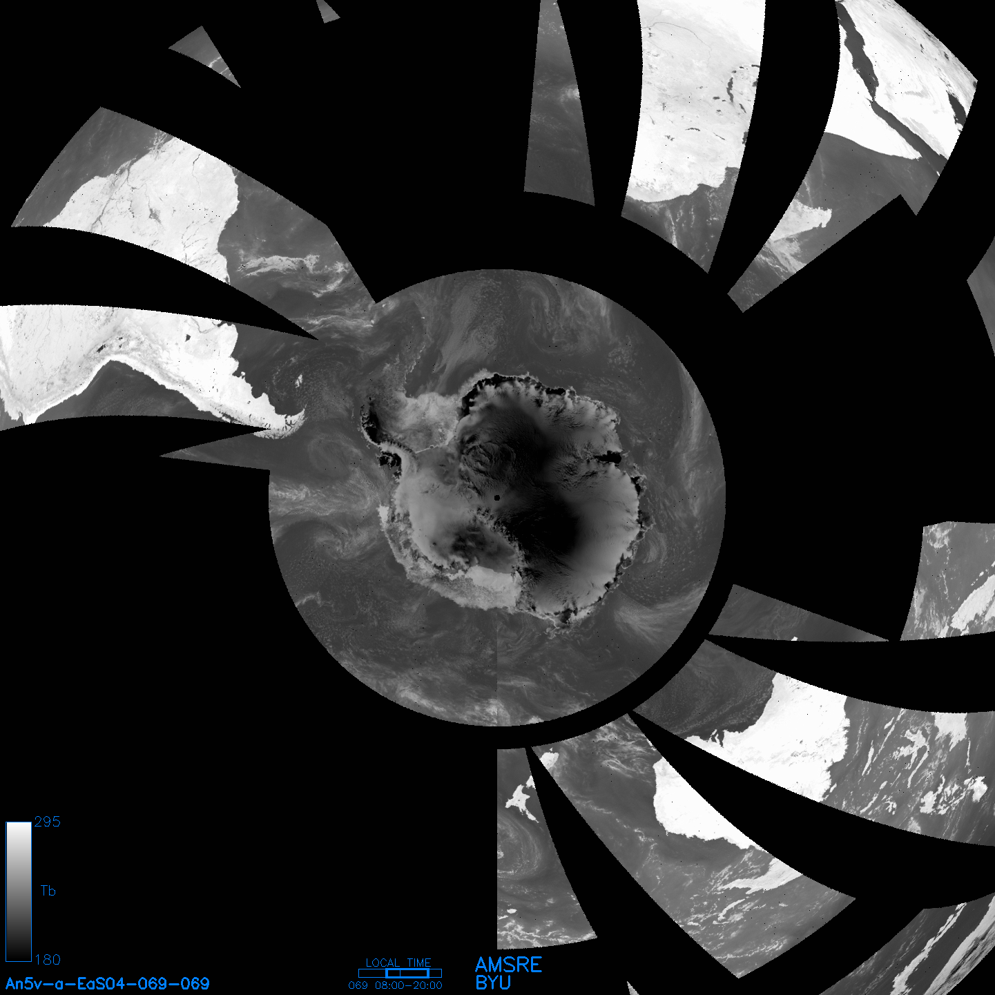Click the 'LOCAL TIME' label
This screenshot has width=995, height=995.
(398, 963)
